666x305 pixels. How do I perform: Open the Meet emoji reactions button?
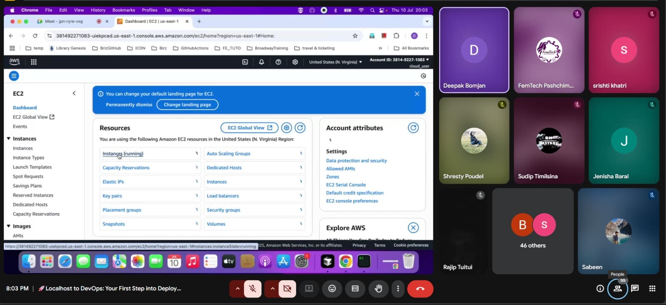(x=332, y=289)
